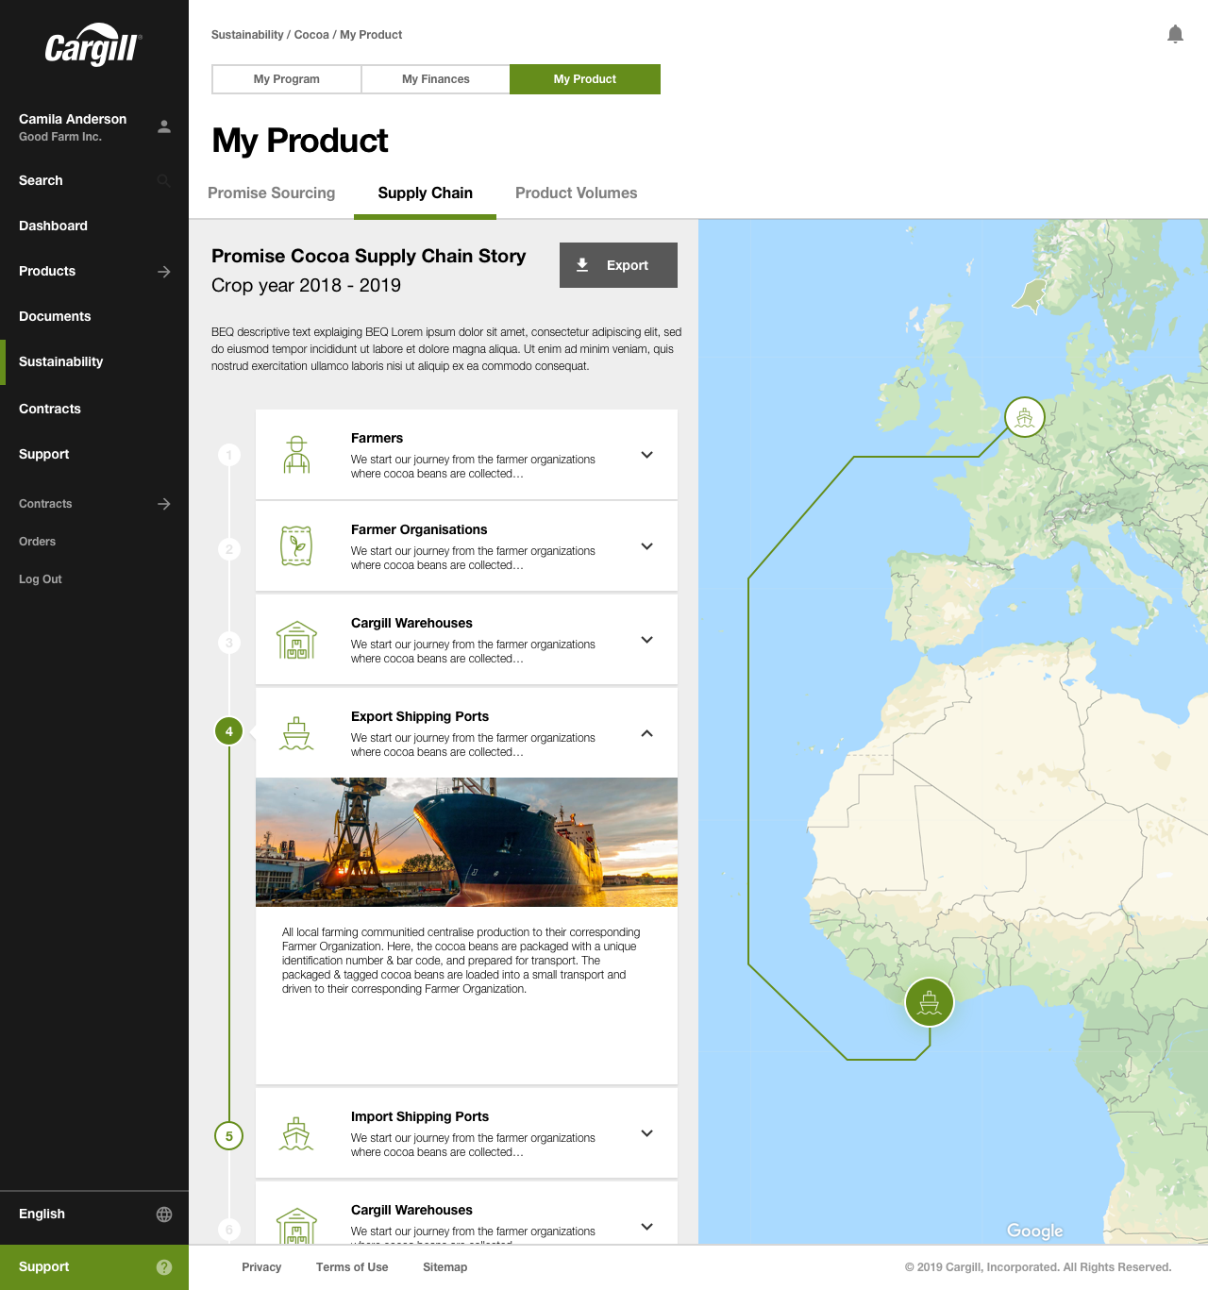Click the globe language icon
Screen dimensions: 1208x1290
pyautogui.click(x=164, y=1215)
